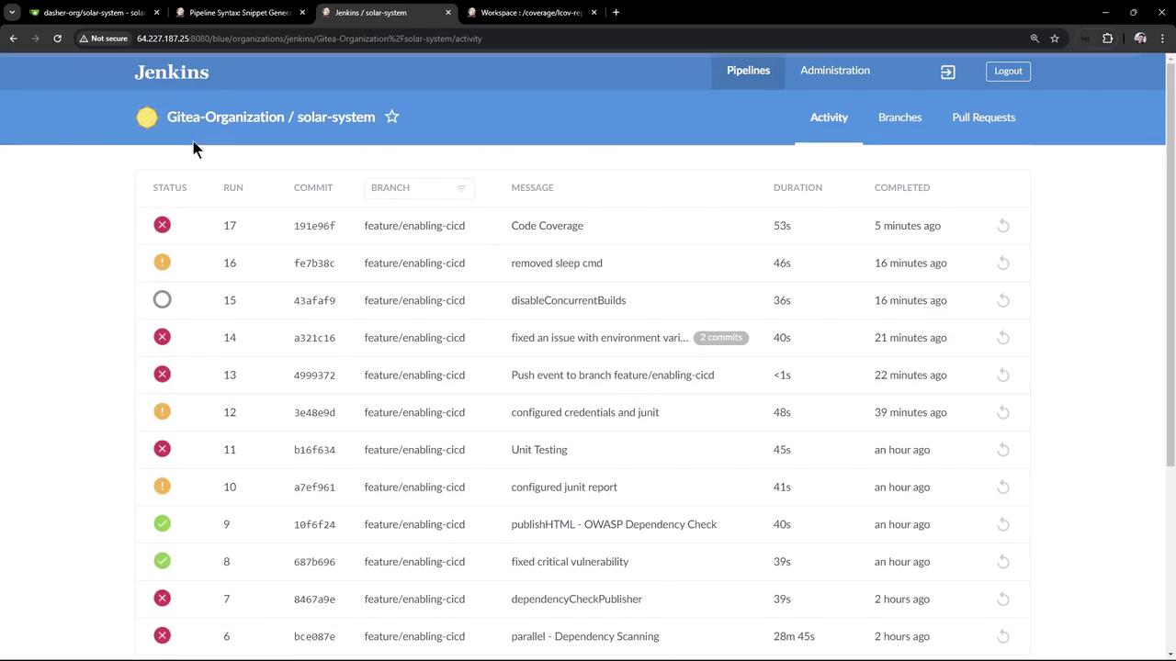Open the '2 commits' badge on run 14
The height and width of the screenshot is (661, 1176).
point(721,338)
